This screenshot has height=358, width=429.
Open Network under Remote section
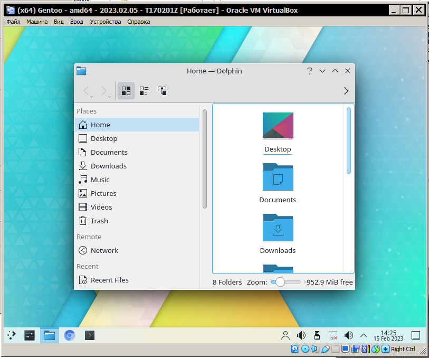pos(137,250)
